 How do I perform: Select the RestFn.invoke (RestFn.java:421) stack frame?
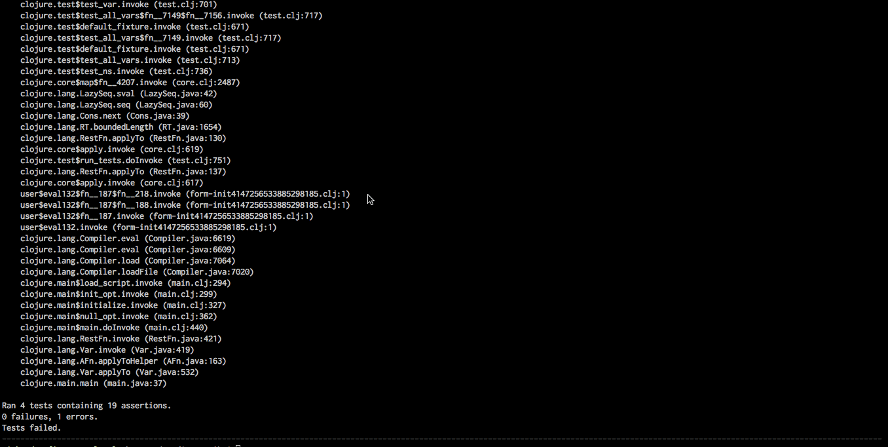point(121,339)
